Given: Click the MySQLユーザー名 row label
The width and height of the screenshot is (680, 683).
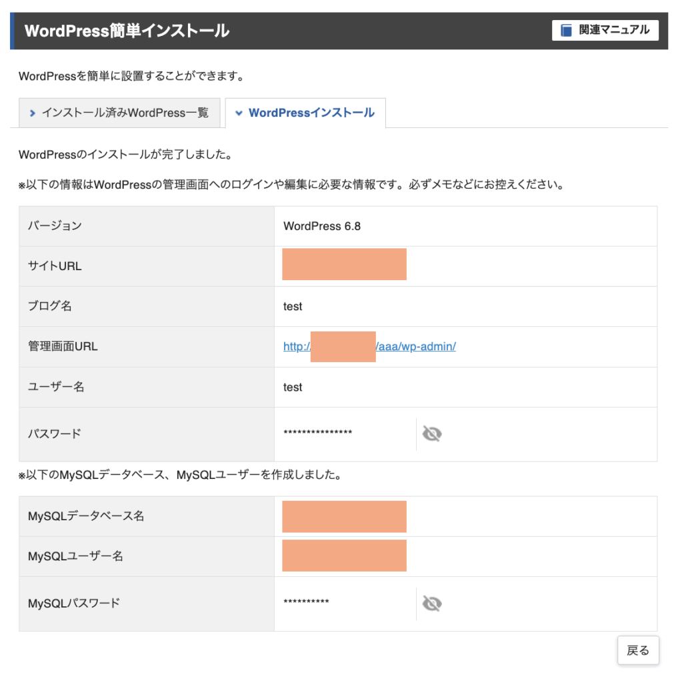Looking at the screenshot, I should click(x=75, y=556).
